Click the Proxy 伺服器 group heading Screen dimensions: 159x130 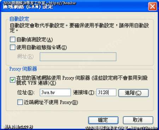[x=23, y=69]
